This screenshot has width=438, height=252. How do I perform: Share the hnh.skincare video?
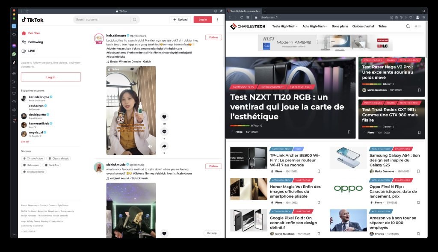point(164,146)
